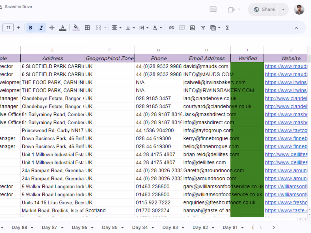Viewport: 311px width, 233px height.
Task: Apply strikethrough formatting
Action: pos(52,27)
